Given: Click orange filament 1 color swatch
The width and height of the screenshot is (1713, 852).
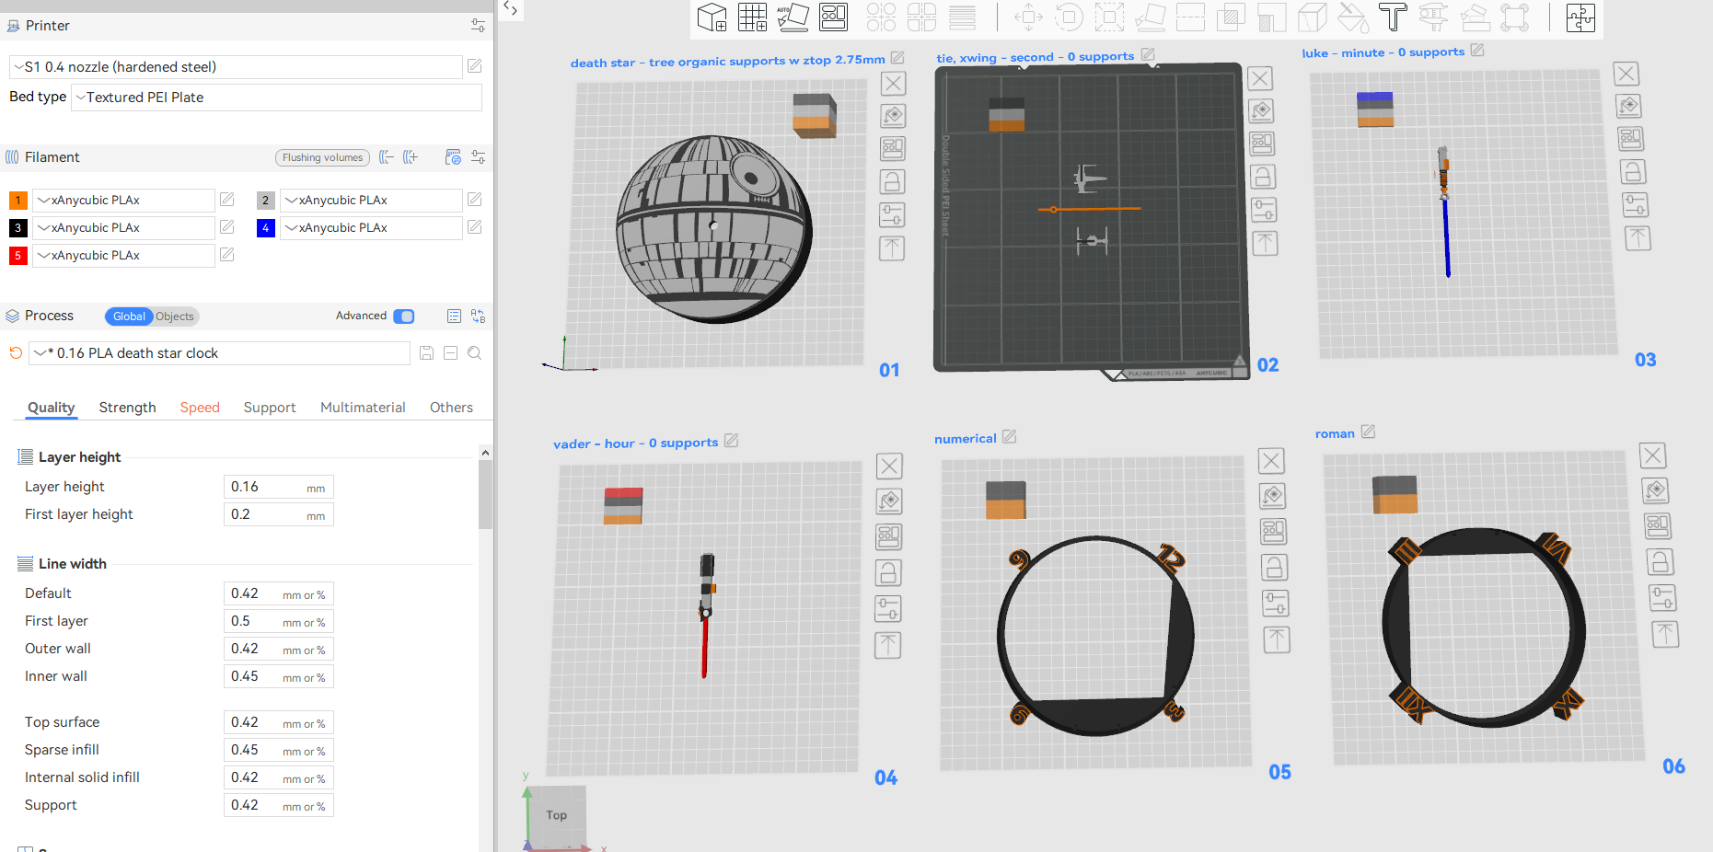Looking at the screenshot, I should 17,200.
